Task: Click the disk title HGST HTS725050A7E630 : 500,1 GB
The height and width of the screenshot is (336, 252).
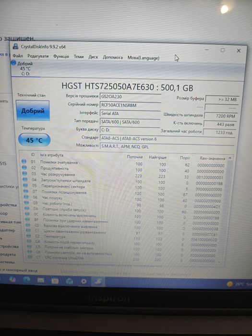Action: [127, 87]
